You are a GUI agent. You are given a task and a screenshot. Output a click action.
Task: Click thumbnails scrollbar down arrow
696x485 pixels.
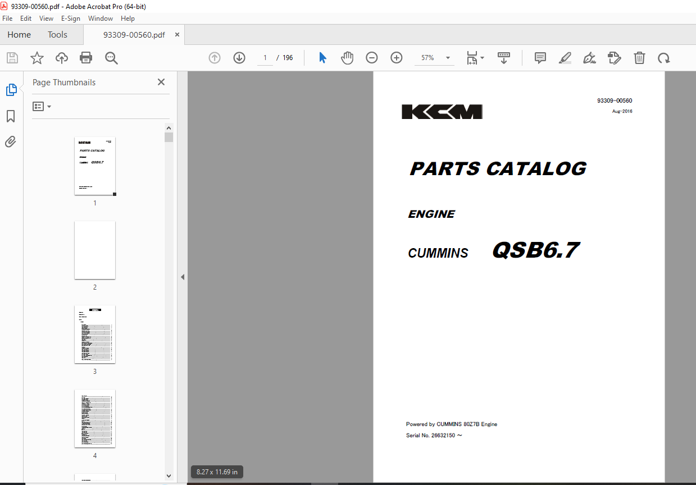pos(169,475)
